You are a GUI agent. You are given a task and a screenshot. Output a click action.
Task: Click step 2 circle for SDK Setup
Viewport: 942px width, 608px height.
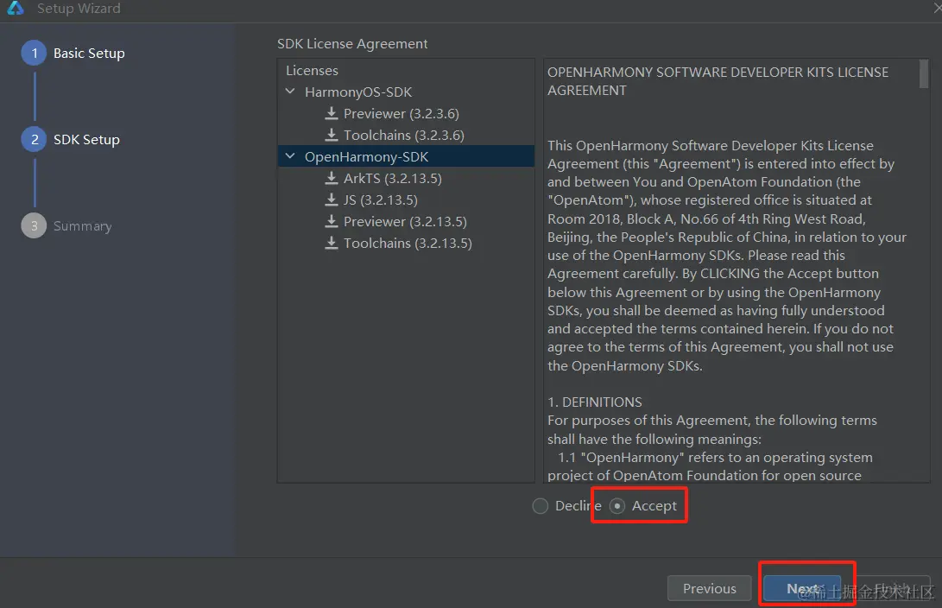point(35,139)
